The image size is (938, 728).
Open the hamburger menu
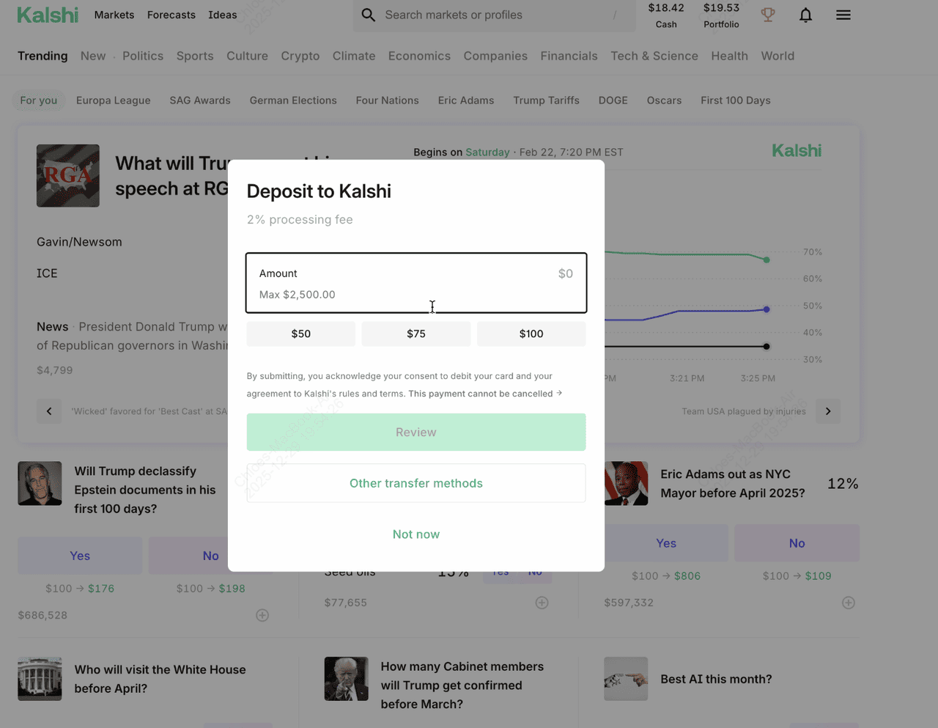[843, 15]
